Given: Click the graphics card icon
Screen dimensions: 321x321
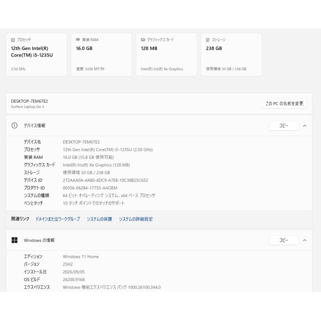Looking at the screenshot, I should [143, 40].
